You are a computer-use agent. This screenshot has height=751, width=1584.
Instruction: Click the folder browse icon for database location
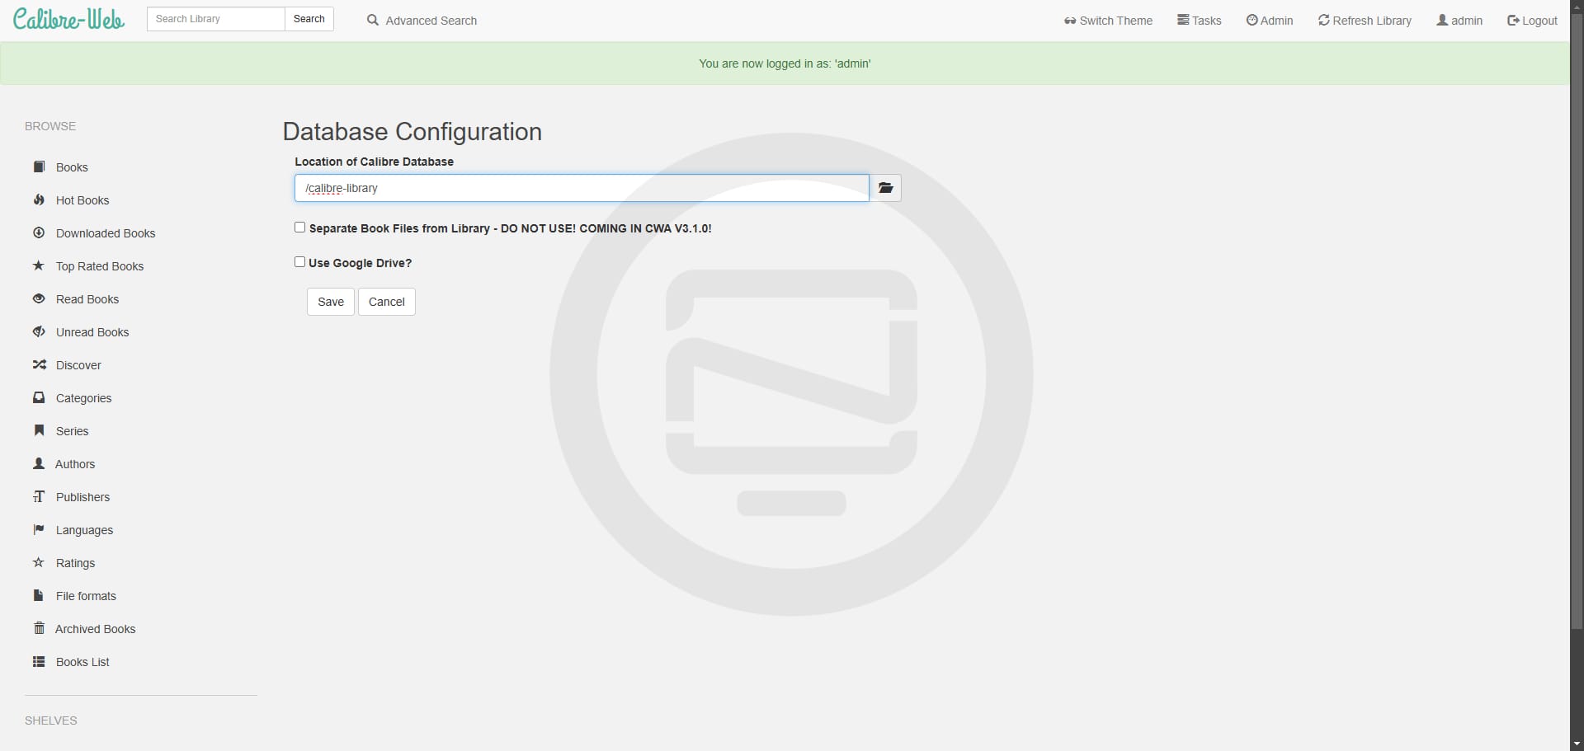886,188
